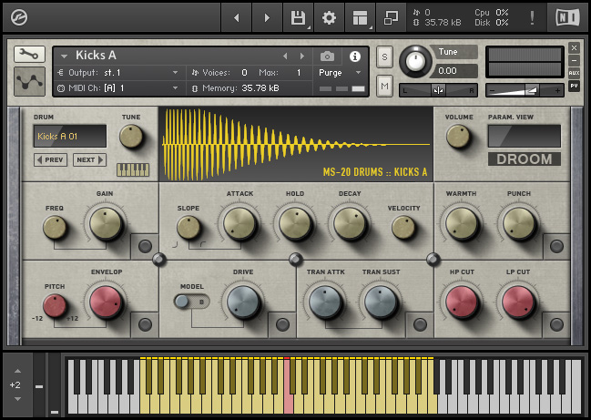This screenshot has height=420, width=591.
Task: Click the GAIN knob
Action: [106, 224]
